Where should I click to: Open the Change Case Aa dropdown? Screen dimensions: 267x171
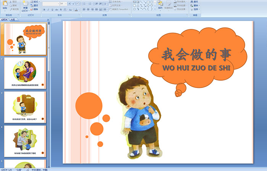click(x=71, y=10)
